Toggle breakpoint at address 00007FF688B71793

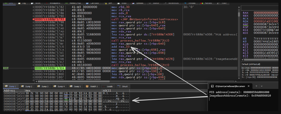click(34, 19)
